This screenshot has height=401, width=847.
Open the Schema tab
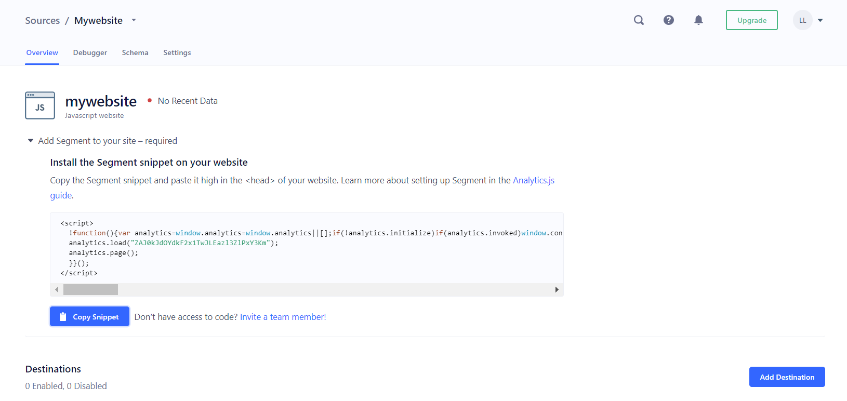point(135,52)
